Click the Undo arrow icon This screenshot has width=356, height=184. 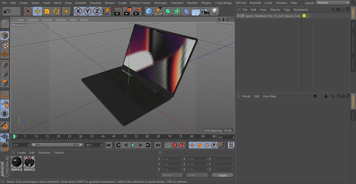click(7, 11)
